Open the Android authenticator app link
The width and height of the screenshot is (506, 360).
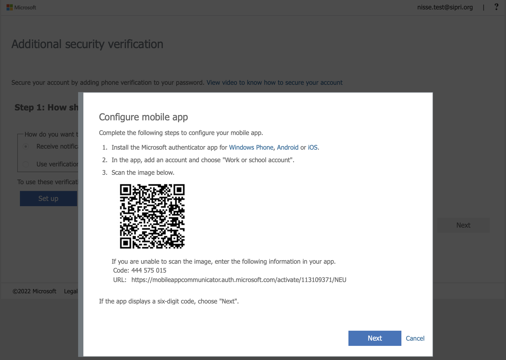(x=288, y=148)
